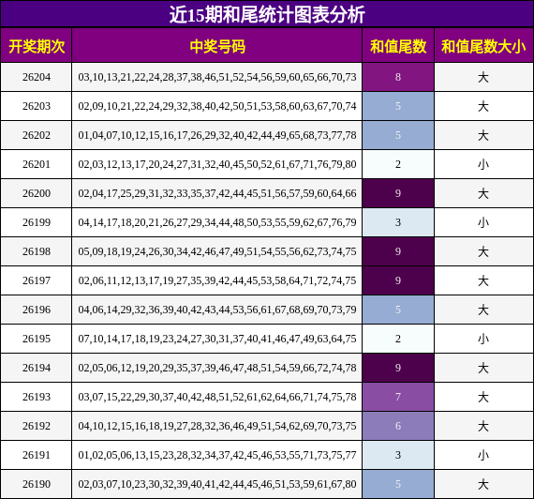The image size is (534, 499).
Task: Click period number 26192
Action: click(x=37, y=426)
